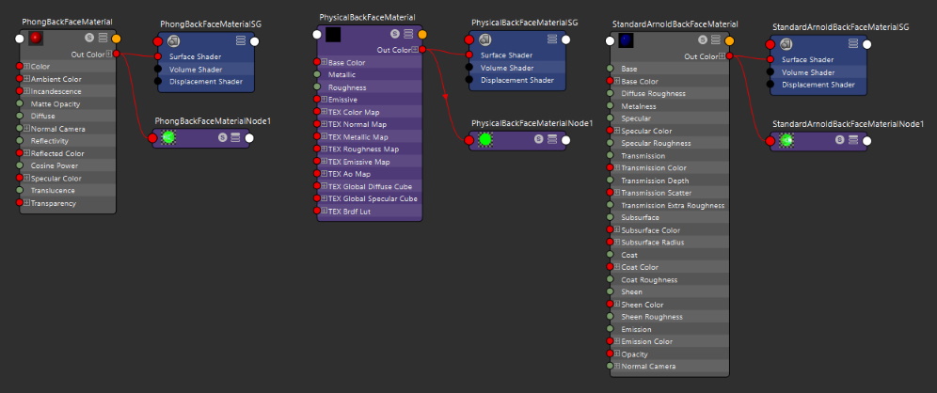Click the Metallic input port on PhysicalBackFaceMaterial

(x=317, y=74)
